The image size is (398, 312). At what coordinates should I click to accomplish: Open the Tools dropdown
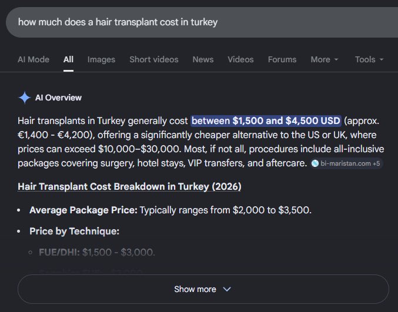coord(369,59)
